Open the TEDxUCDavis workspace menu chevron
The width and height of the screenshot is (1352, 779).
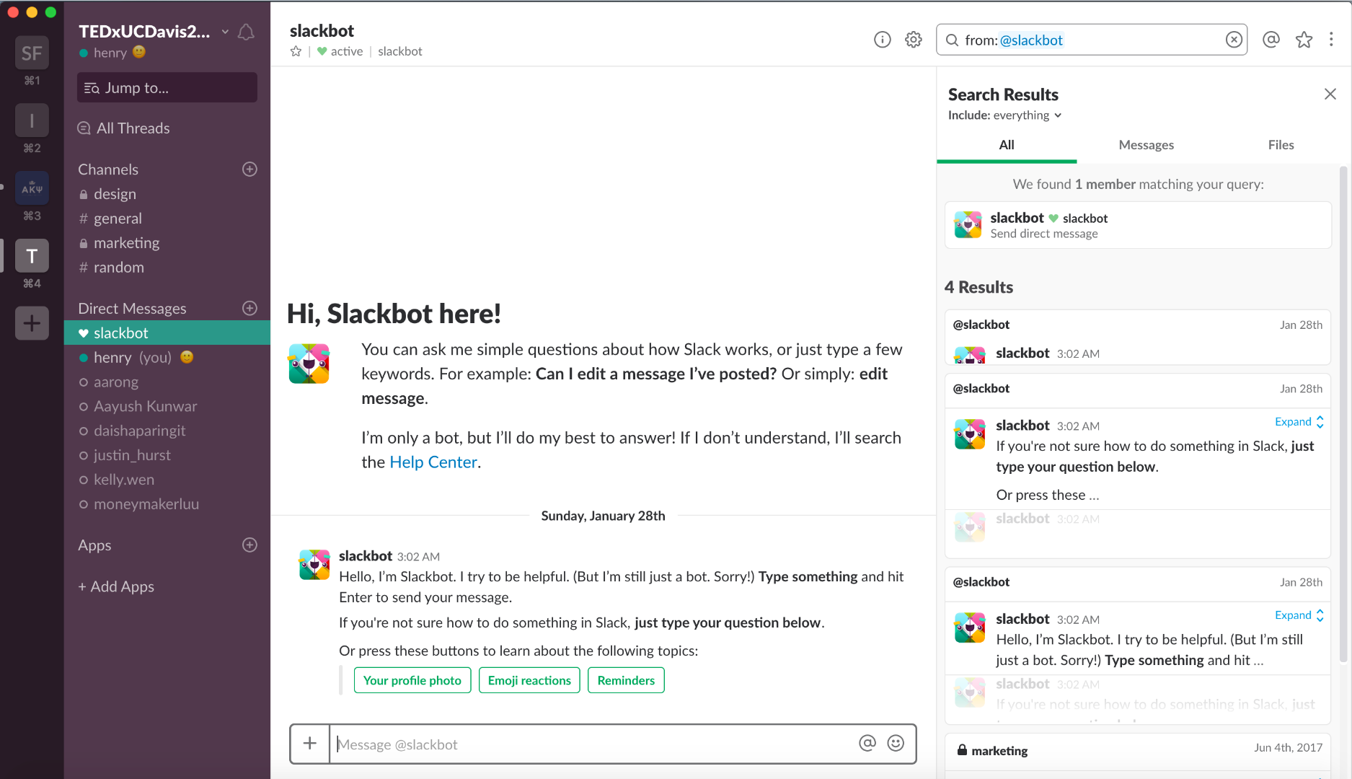224,32
